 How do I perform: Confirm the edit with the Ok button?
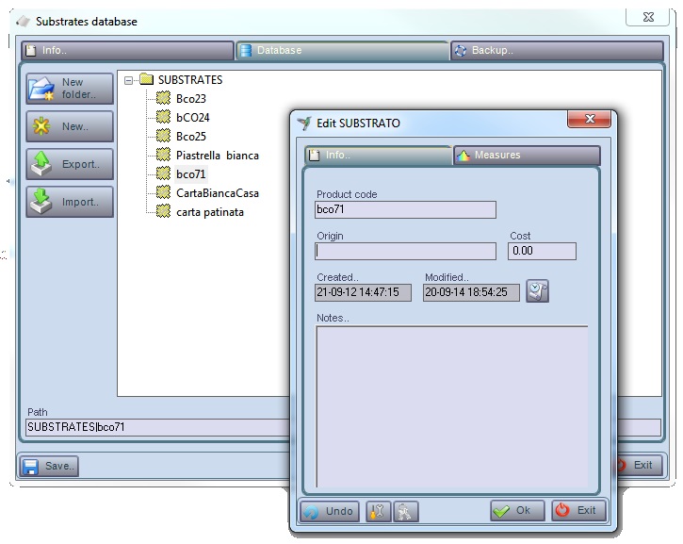pyautogui.click(x=517, y=511)
